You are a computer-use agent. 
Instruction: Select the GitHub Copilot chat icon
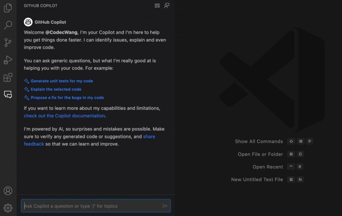pos(8,95)
